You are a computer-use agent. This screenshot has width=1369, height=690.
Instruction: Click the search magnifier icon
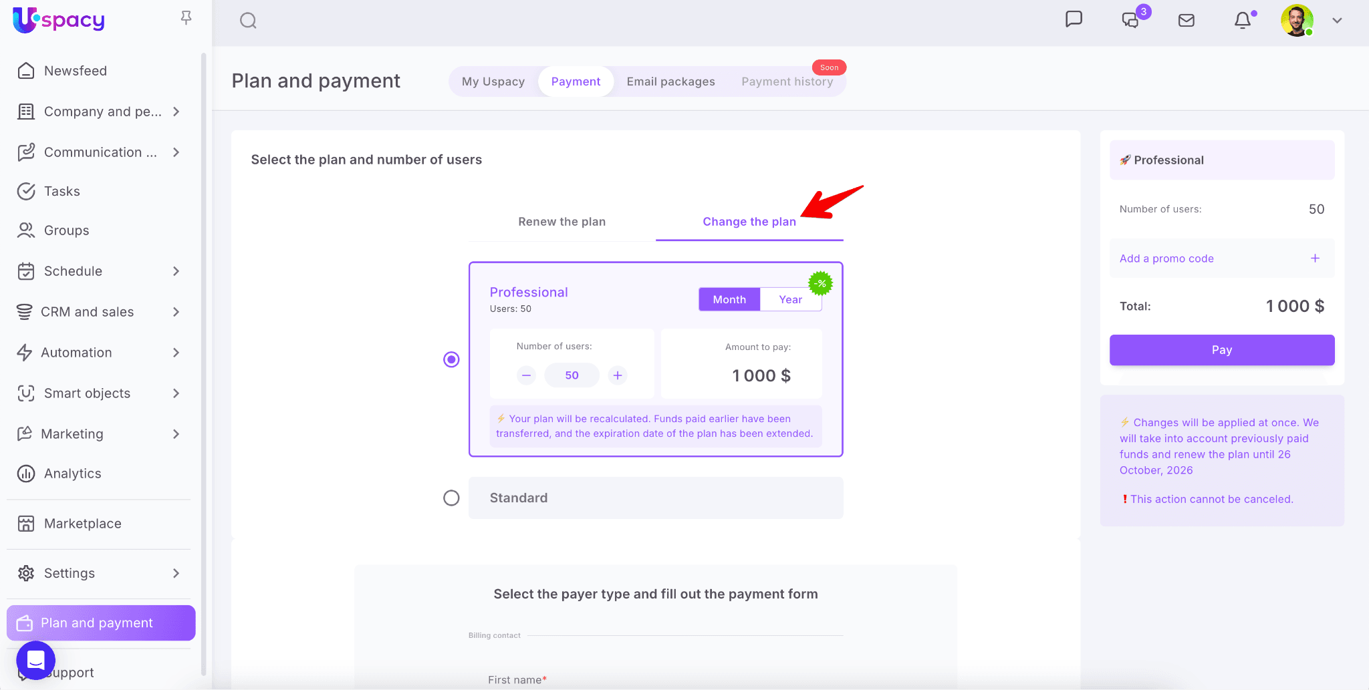click(248, 21)
